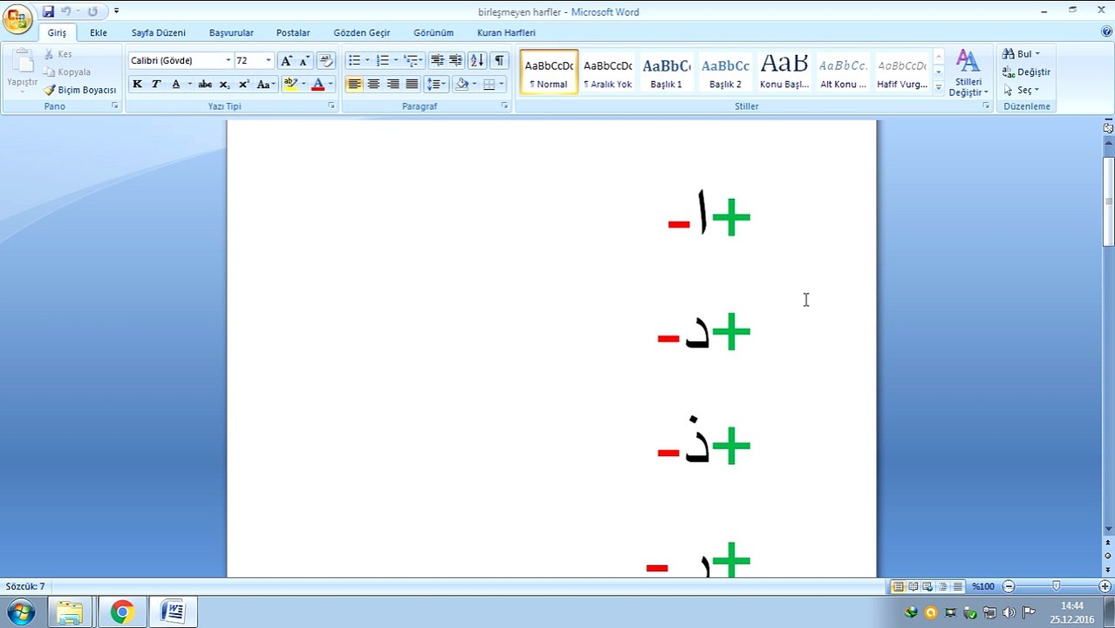
Task: Increase paragraph indent
Action: (455, 60)
